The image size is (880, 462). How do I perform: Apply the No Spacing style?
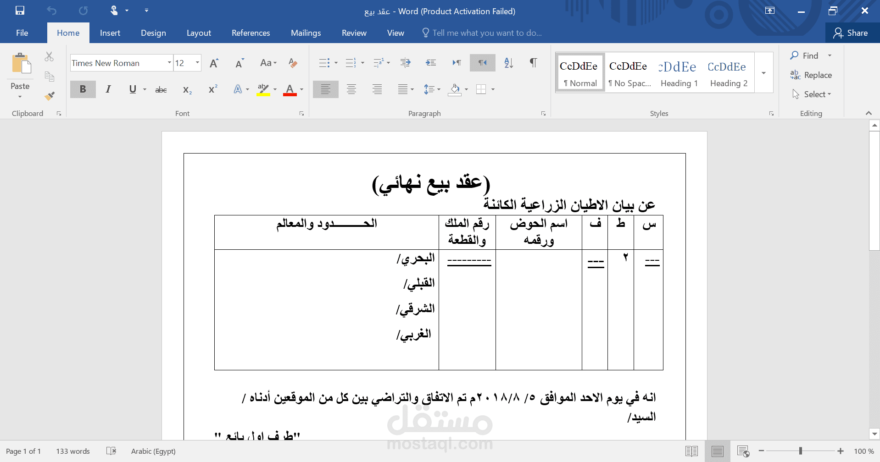tap(629, 72)
